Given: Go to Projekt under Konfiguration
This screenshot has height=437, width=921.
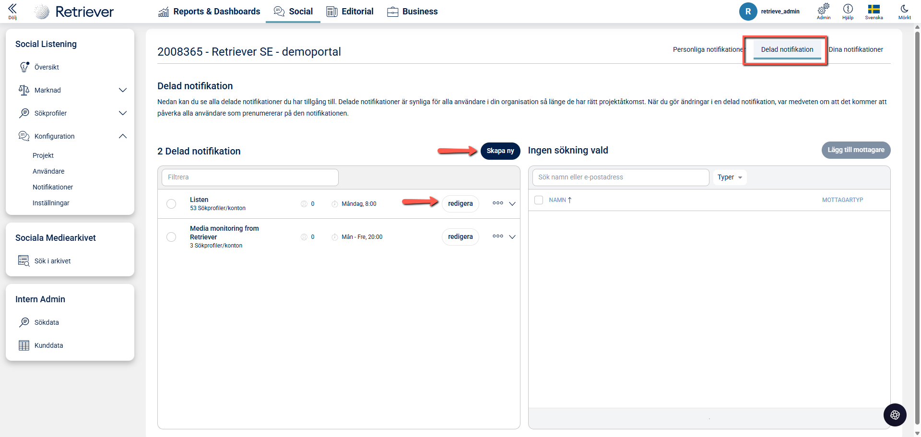Looking at the screenshot, I should 43,155.
